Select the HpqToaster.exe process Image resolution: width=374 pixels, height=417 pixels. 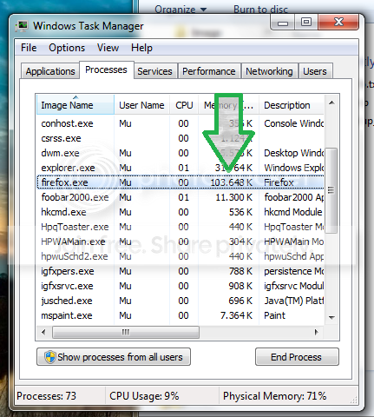coord(180,227)
